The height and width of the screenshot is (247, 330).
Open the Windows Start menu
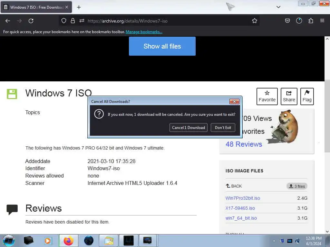pyautogui.click(x=9, y=241)
